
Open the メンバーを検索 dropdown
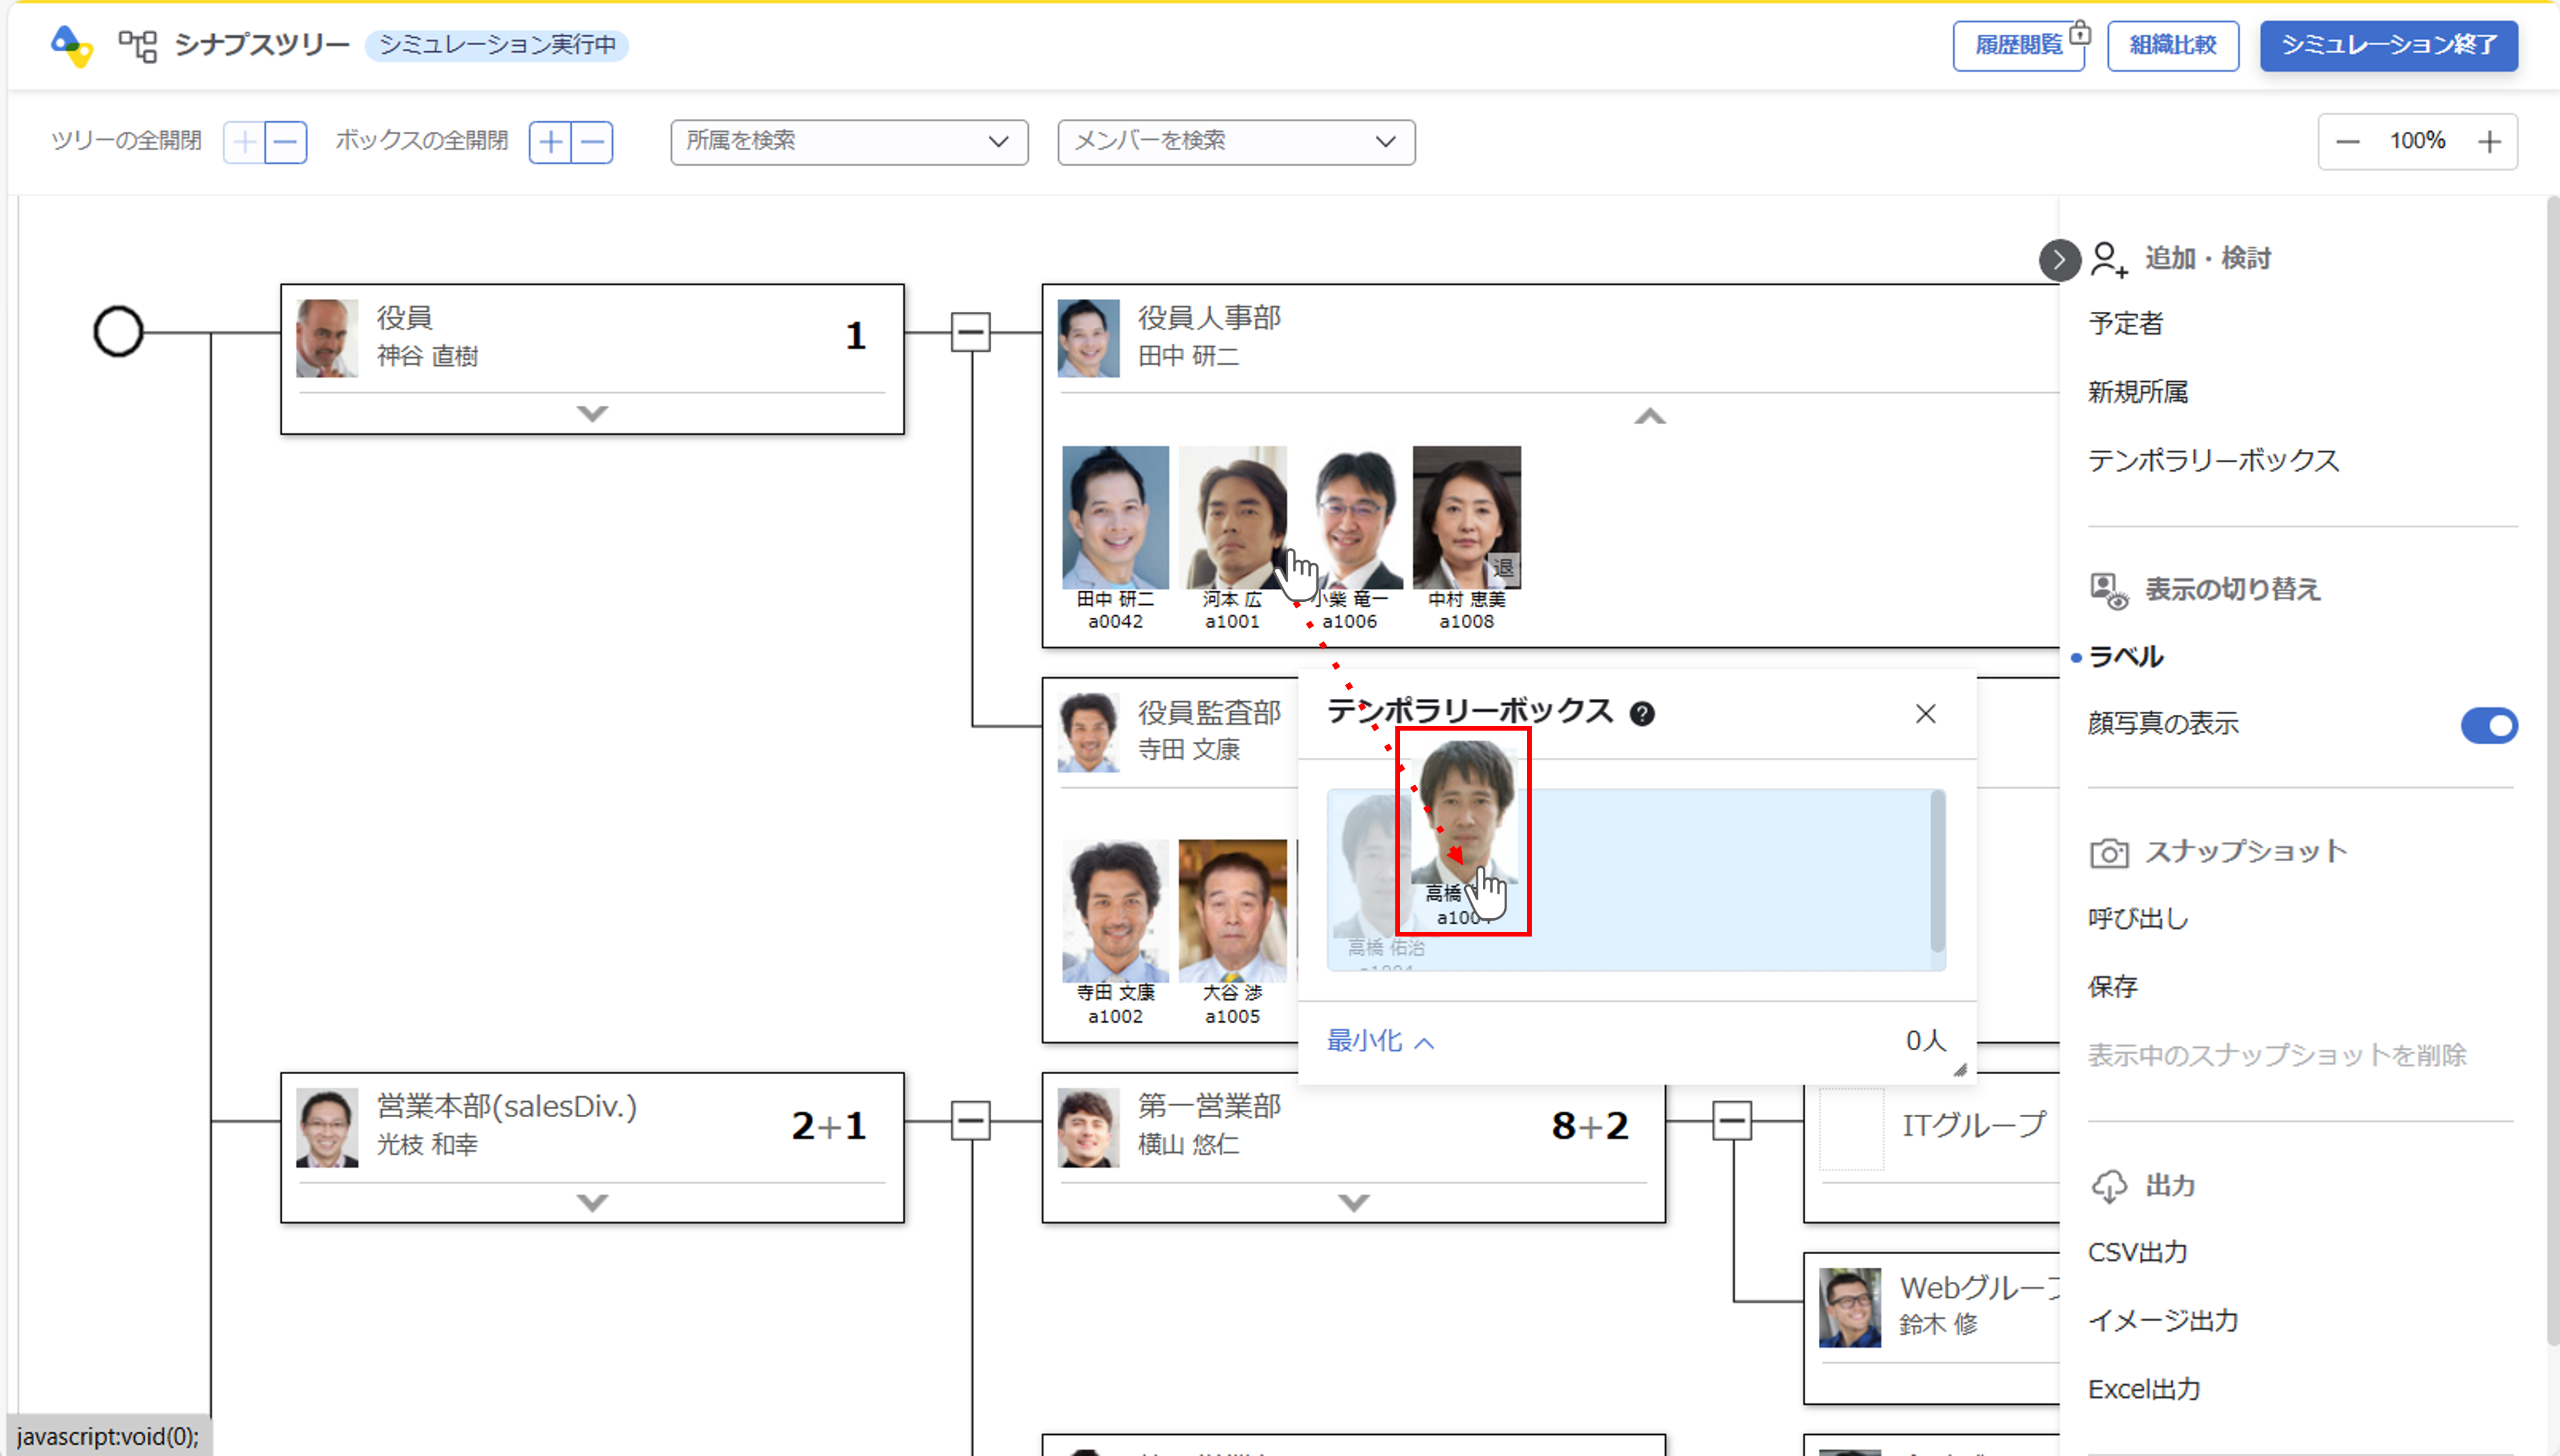click(1235, 142)
